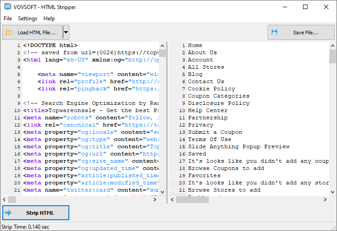Image resolution: width=337 pixels, height=231 pixels.
Task: Click the title Topwareonsale line
Action: point(91,110)
